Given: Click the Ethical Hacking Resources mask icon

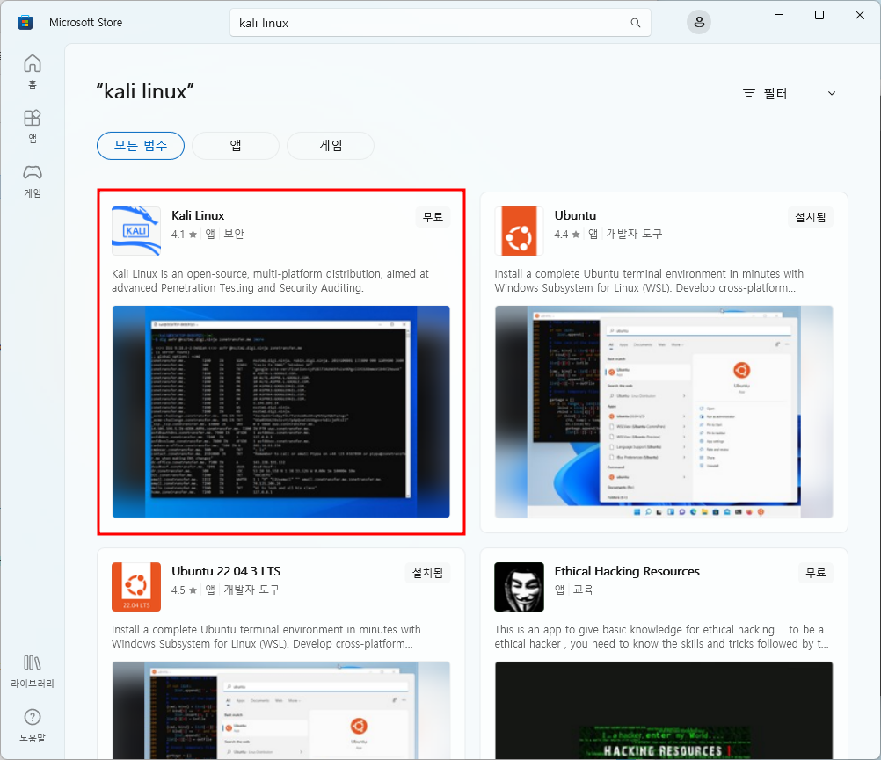Looking at the screenshot, I should [x=519, y=587].
